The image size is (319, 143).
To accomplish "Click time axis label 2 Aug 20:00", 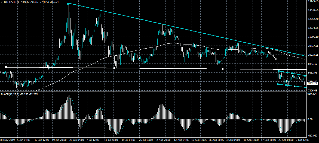I will point(164,140).
